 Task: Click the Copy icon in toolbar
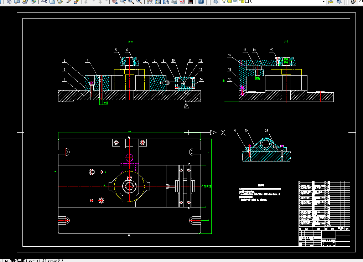point(52,1)
